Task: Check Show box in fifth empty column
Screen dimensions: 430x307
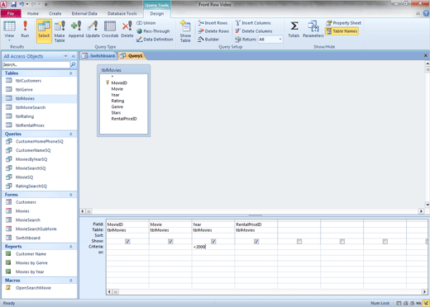Action: tap(299, 241)
